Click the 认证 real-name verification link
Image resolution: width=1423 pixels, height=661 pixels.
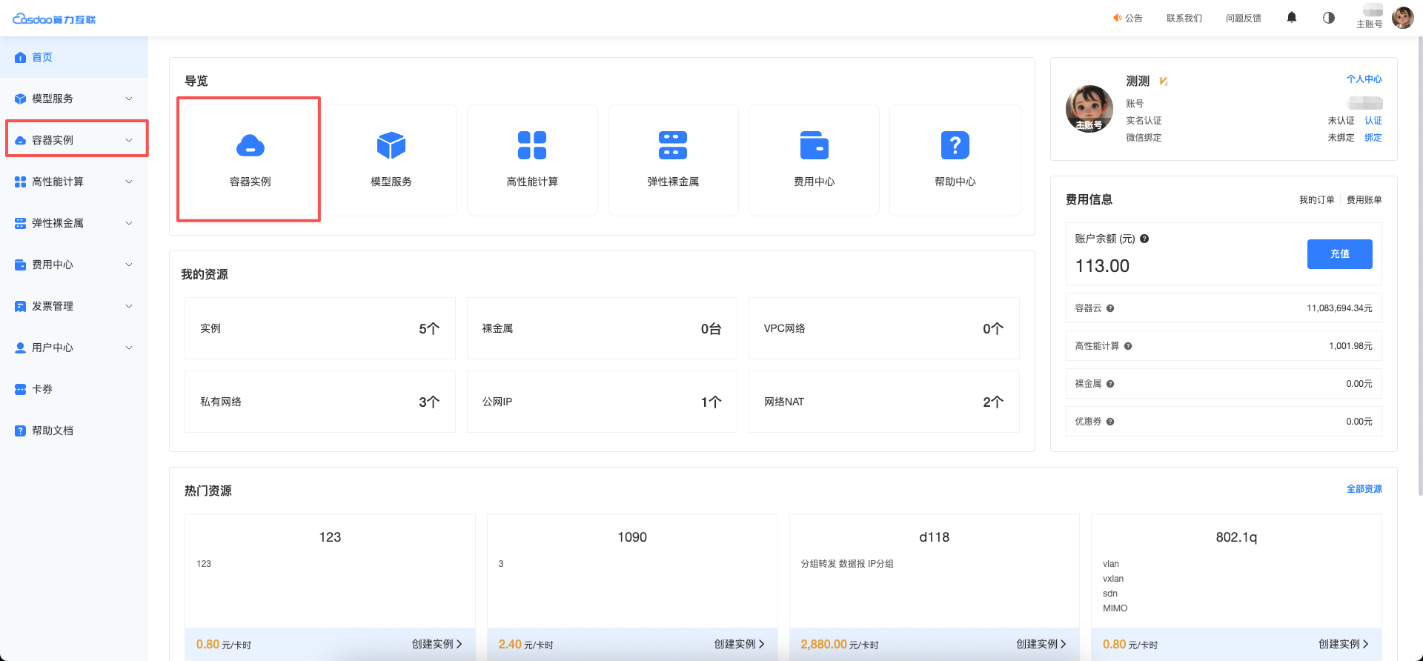tap(1373, 121)
